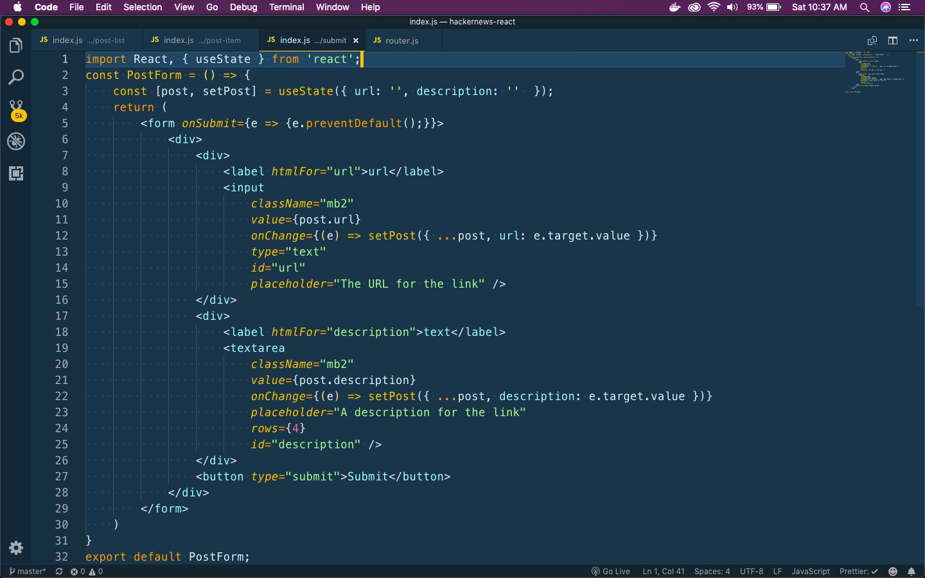The image size is (925, 578).
Task: Click the 'textarea' tag on line 19
Action: (x=258, y=348)
